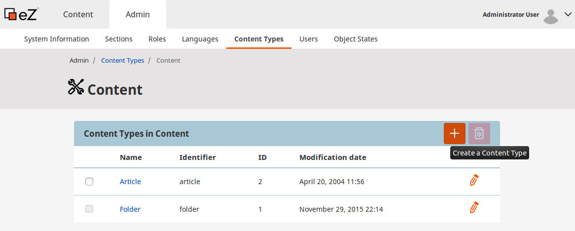
Task: Click the Identifier column header
Action: click(198, 157)
